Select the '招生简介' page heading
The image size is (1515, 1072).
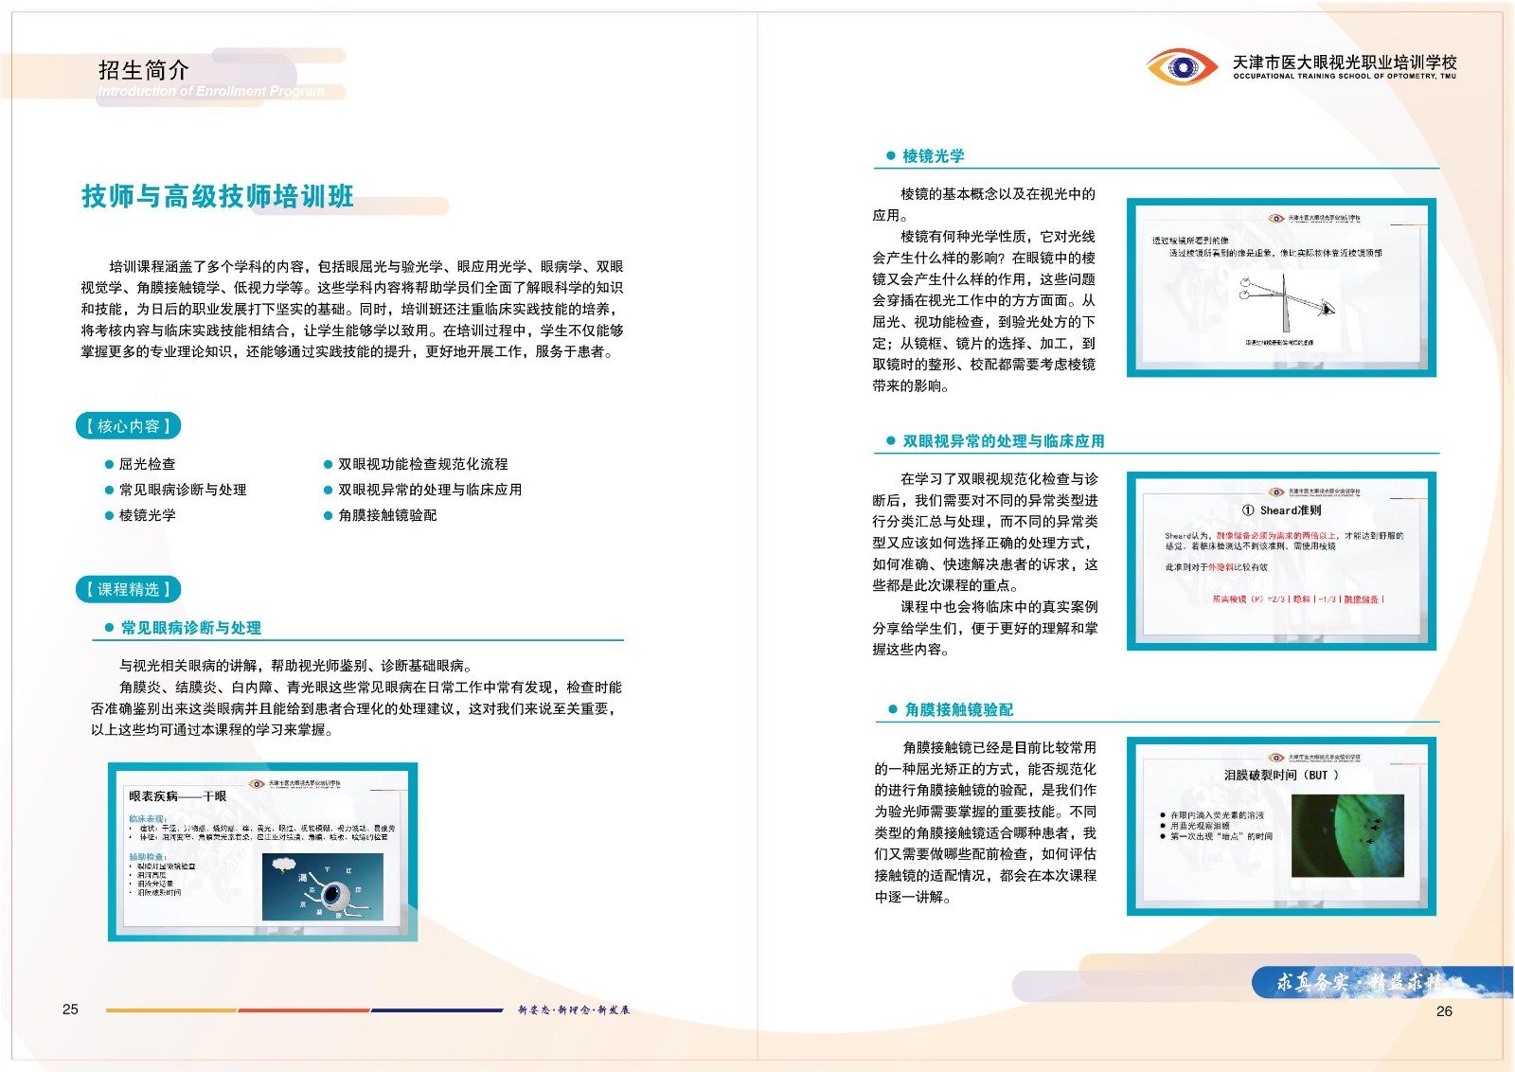click(144, 70)
